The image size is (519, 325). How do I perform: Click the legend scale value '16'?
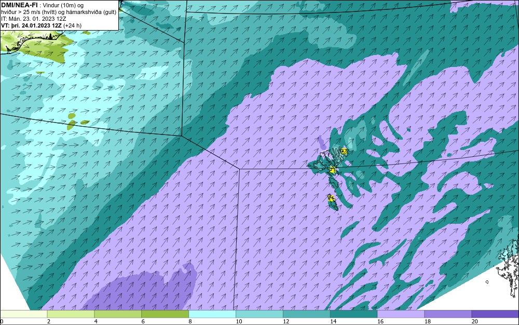tap(380, 321)
